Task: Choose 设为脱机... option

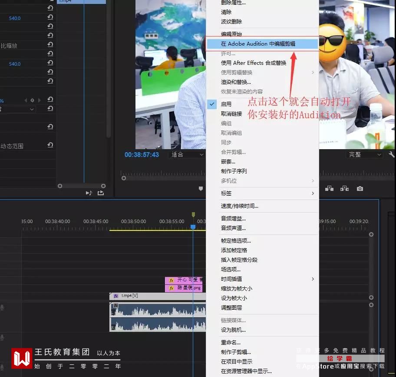Action: pyautogui.click(x=233, y=330)
